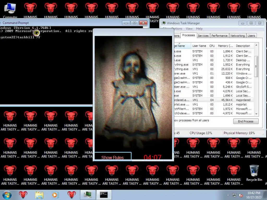Sort processes by Description column header
This screenshot has width=267, height=200.
244,46
